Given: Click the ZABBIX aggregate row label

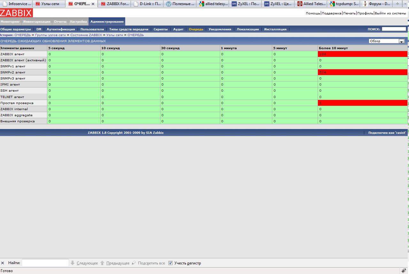Looking at the screenshot, I should coord(17,115).
